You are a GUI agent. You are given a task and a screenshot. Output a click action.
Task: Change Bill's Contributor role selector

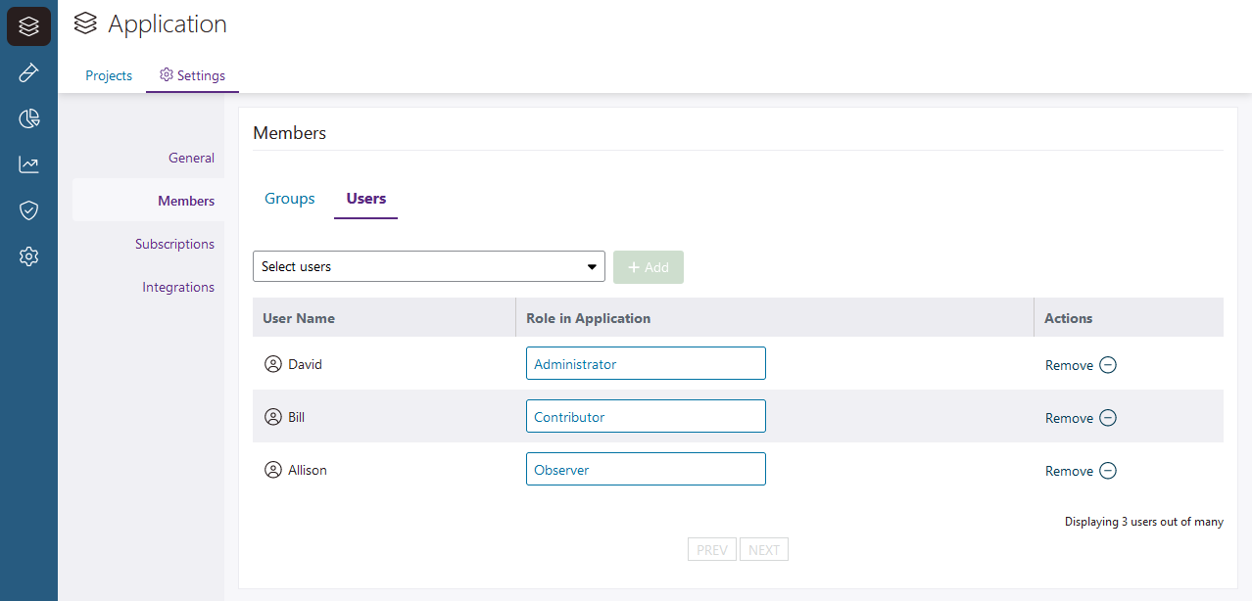pyautogui.click(x=645, y=416)
